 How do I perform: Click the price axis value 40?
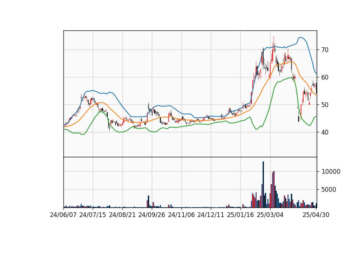[x=325, y=132]
